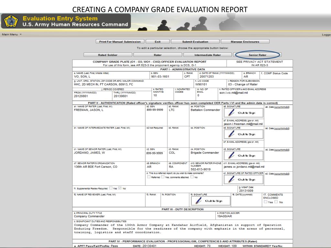The height and width of the screenshot is (248, 331).
Task: Click position Battalion Commander
Action: point(205,110)
